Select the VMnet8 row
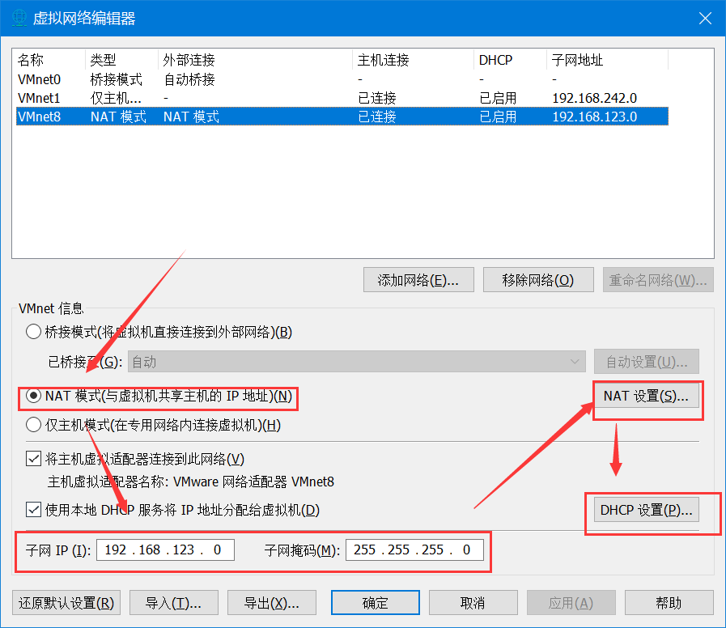Viewport: 726px width, 628px height. [342, 117]
